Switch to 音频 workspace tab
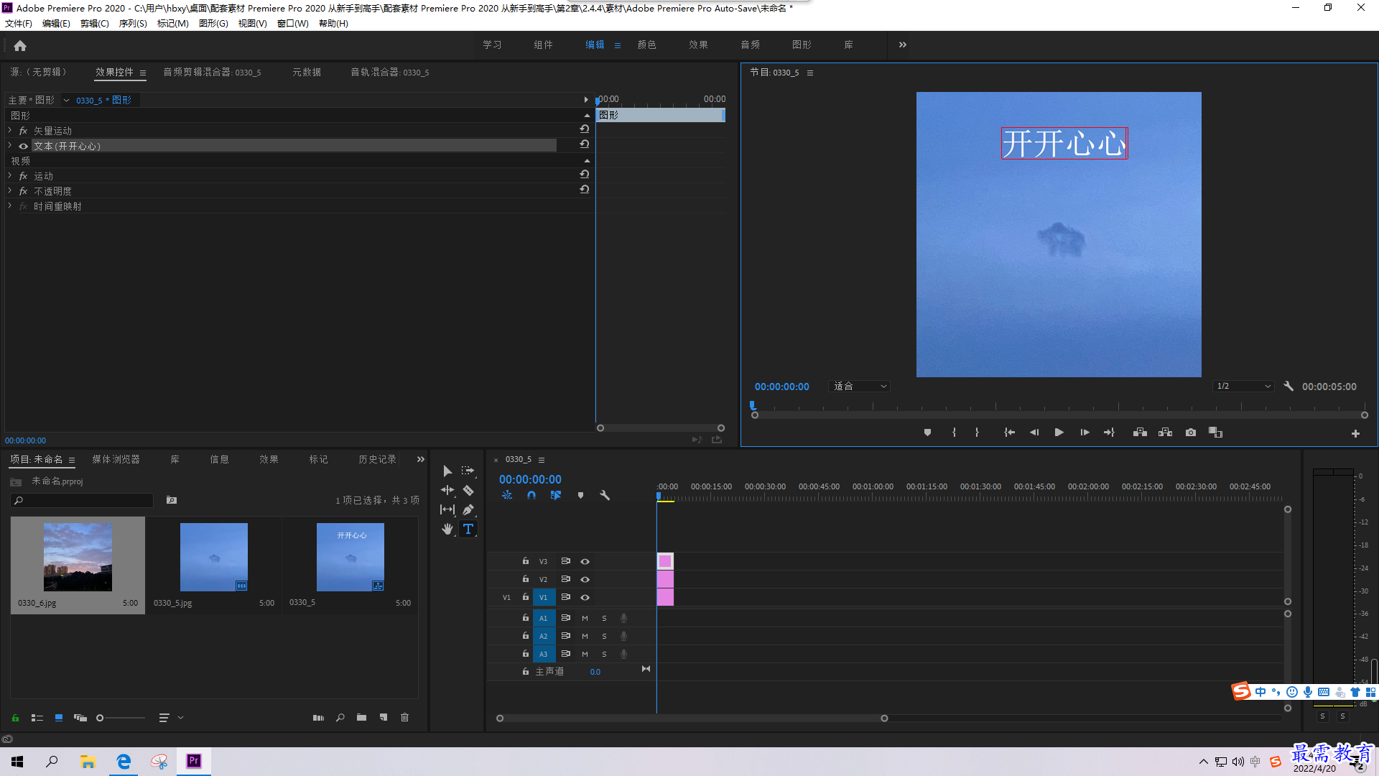The height and width of the screenshot is (776, 1379). [750, 45]
